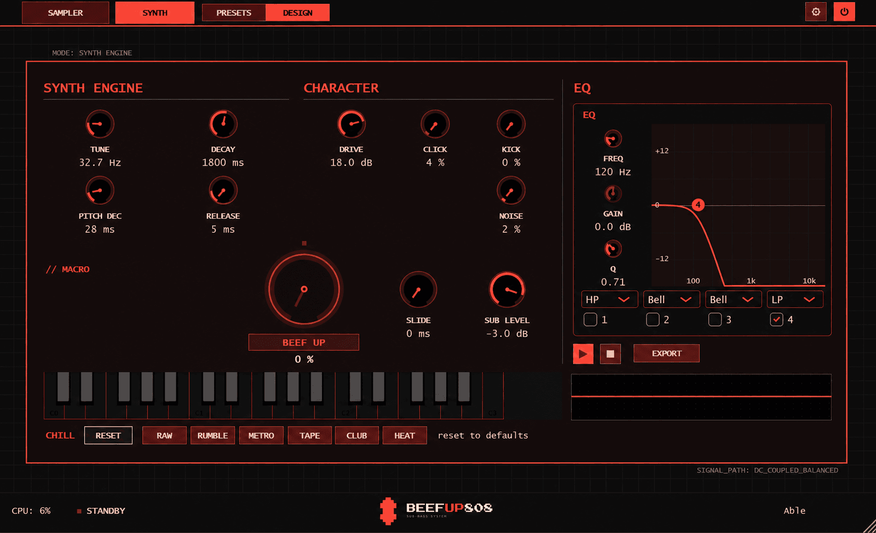The image size is (876, 533).
Task: Switch to the SAMPLER tab
Action: (x=65, y=13)
